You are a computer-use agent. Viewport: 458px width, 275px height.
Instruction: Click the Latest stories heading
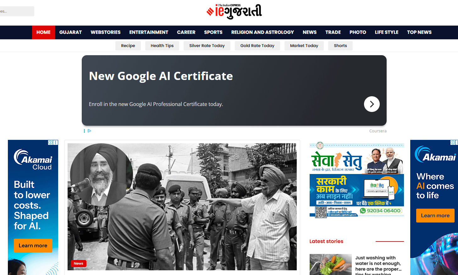coord(326,241)
